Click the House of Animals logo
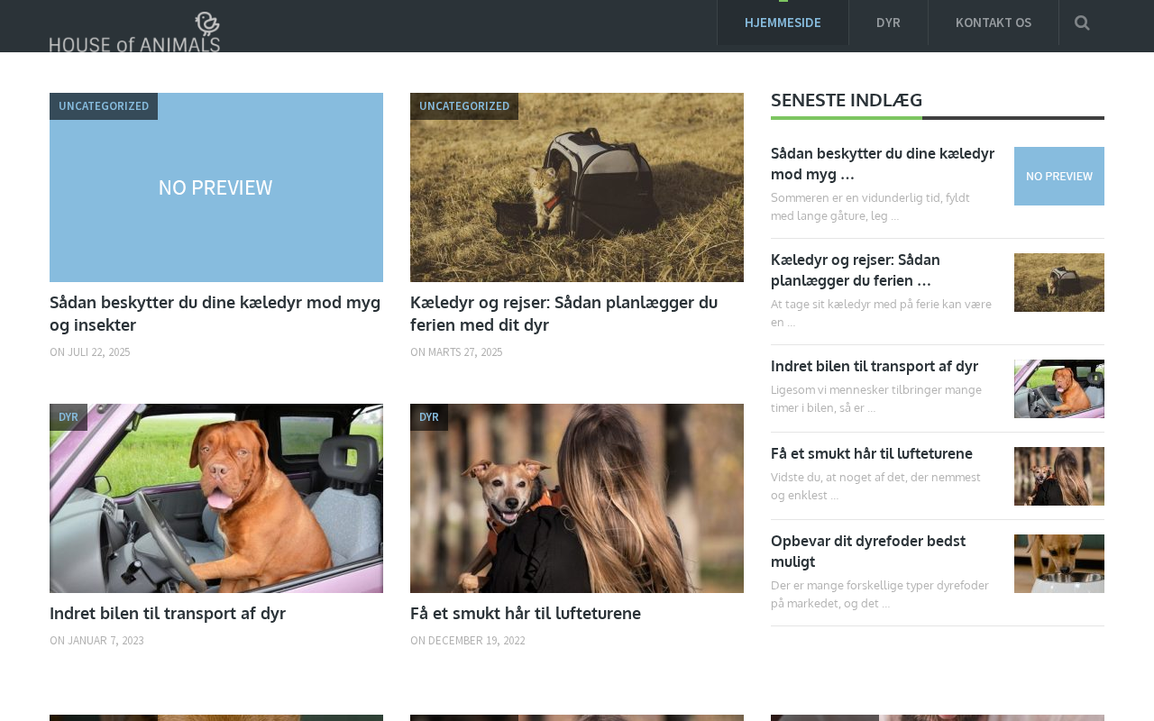The width and height of the screenshot is (1154, 721). click(x=134, y=32)
